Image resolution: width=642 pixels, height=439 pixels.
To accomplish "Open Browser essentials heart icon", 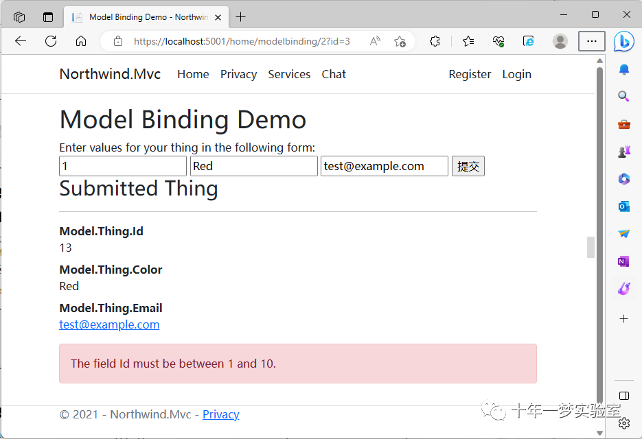I will pos(498,41).
